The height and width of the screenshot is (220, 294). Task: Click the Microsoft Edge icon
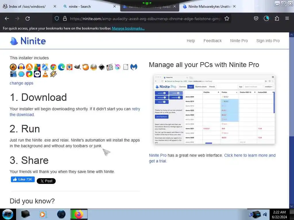(61, 67)
